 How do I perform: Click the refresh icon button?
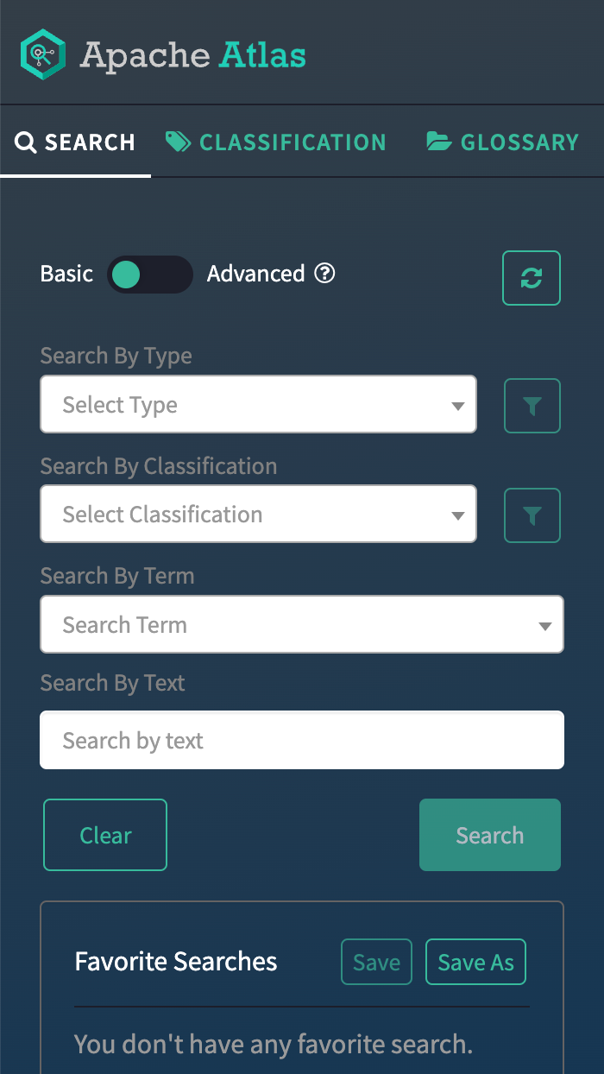pyautogui.click(x=532, y=278)
